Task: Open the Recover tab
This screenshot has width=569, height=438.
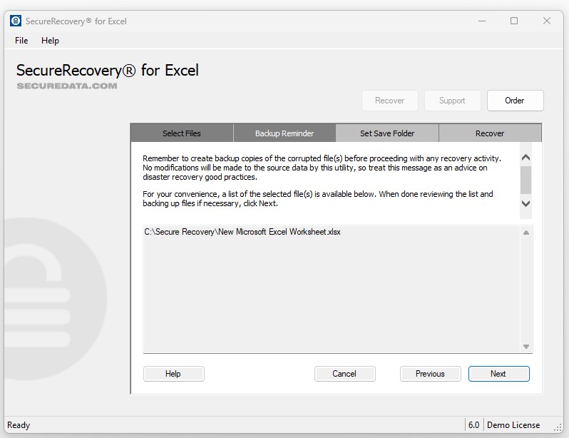Action: click(490, 133)
